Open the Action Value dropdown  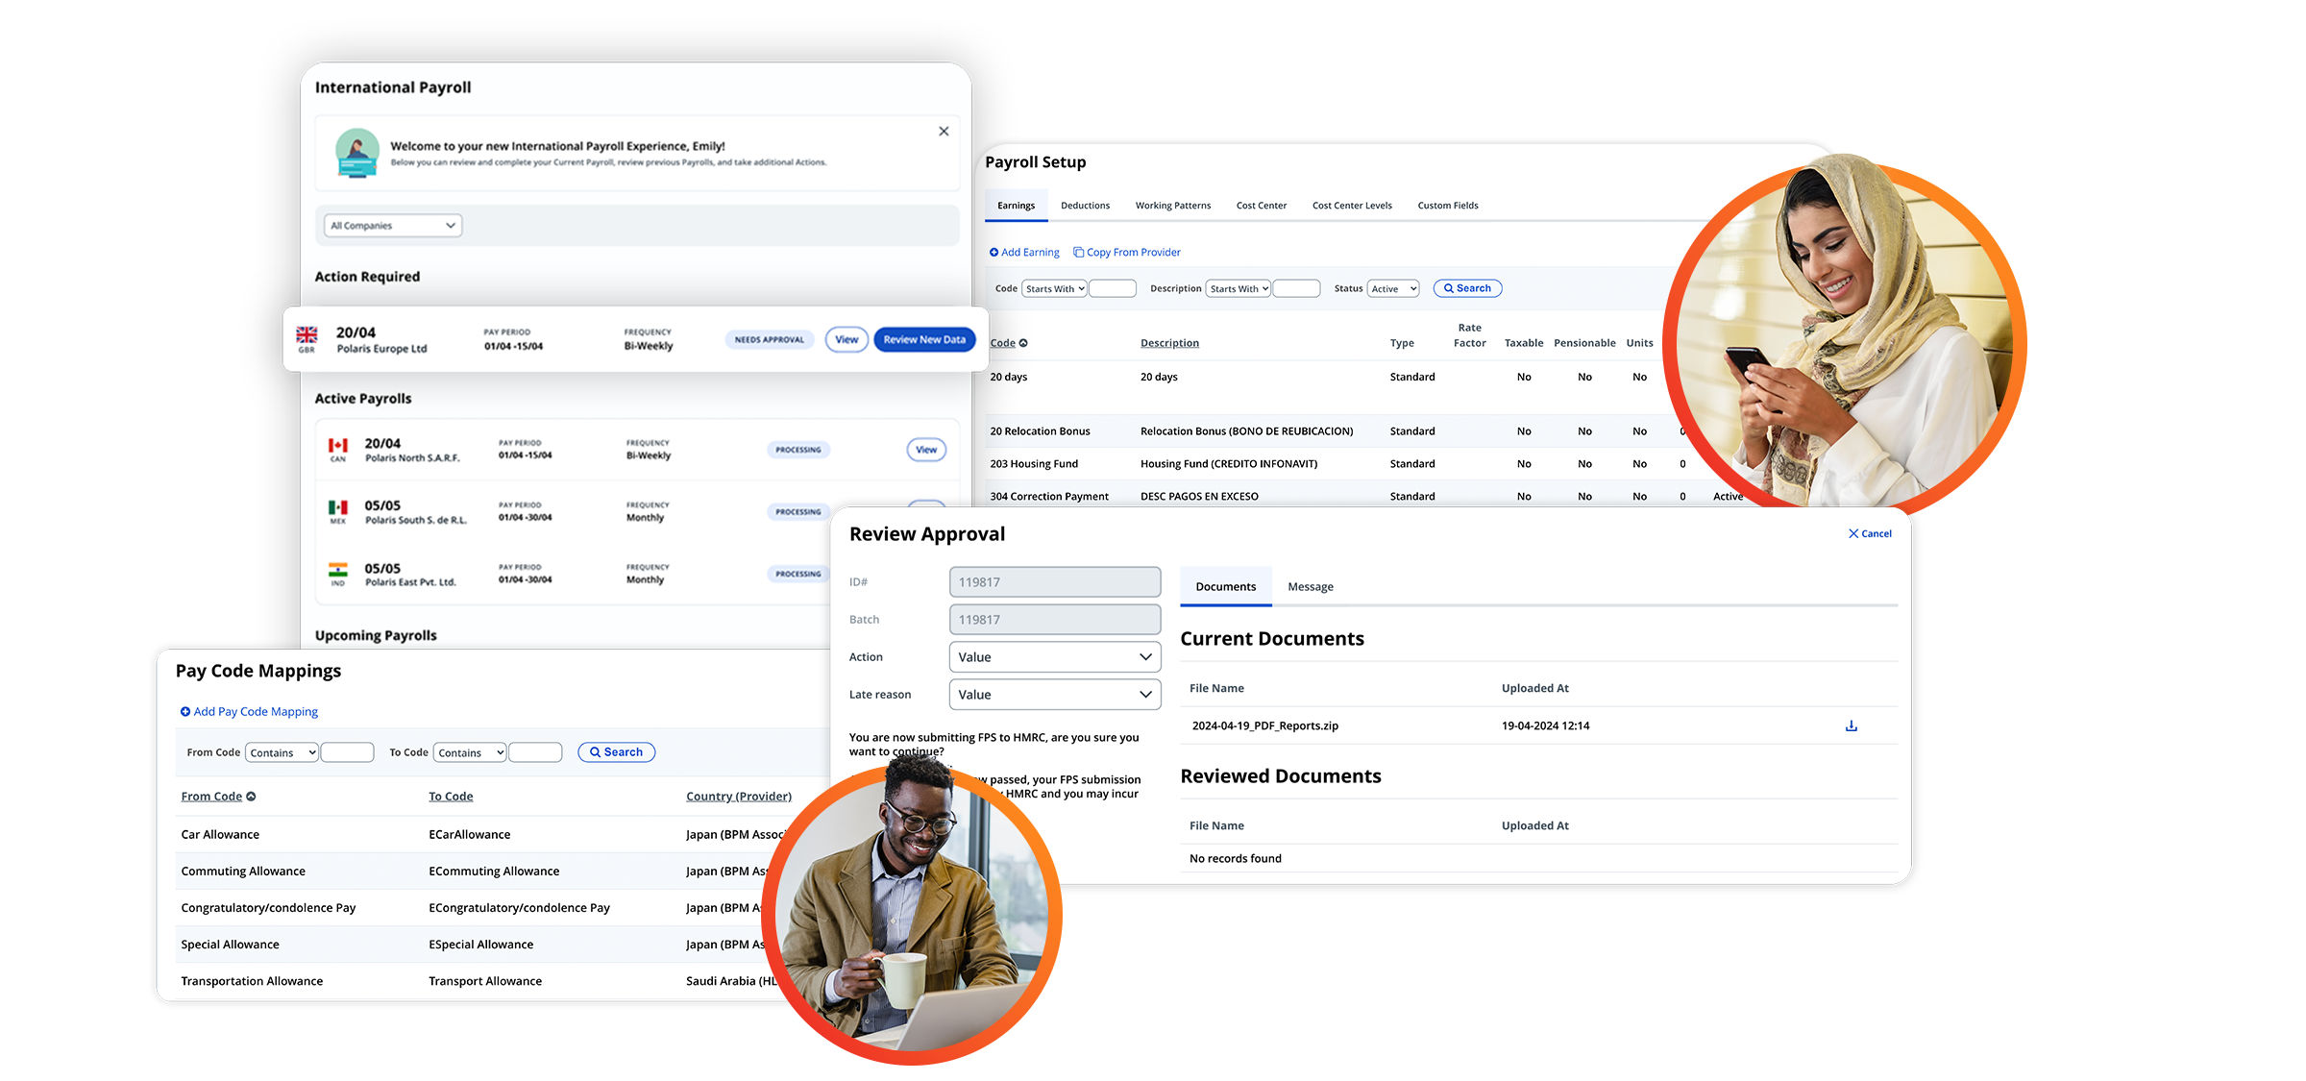click(1055, 657)
